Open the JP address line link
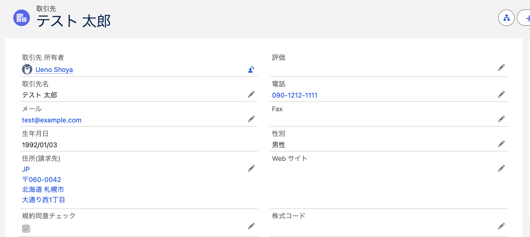The width and height of the screenshot is (530, 237). [26, 169]
